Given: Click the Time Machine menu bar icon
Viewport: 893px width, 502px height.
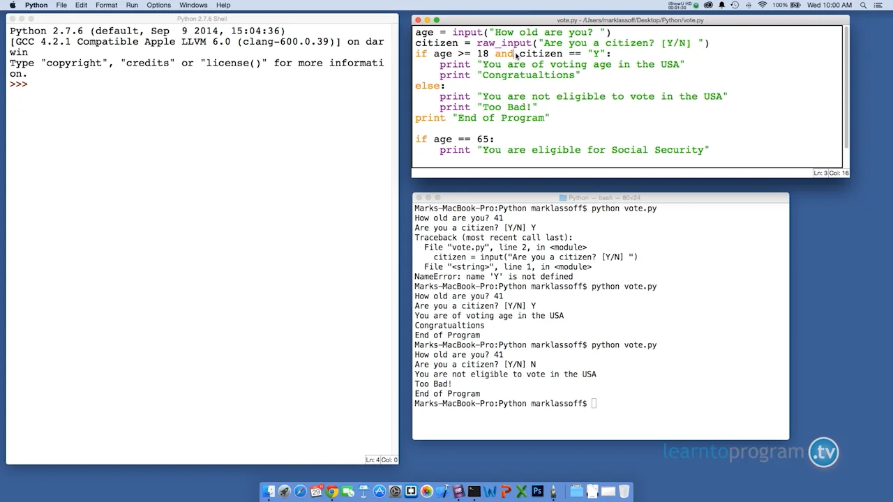Looking at the screenshot, I should [735, 5].
